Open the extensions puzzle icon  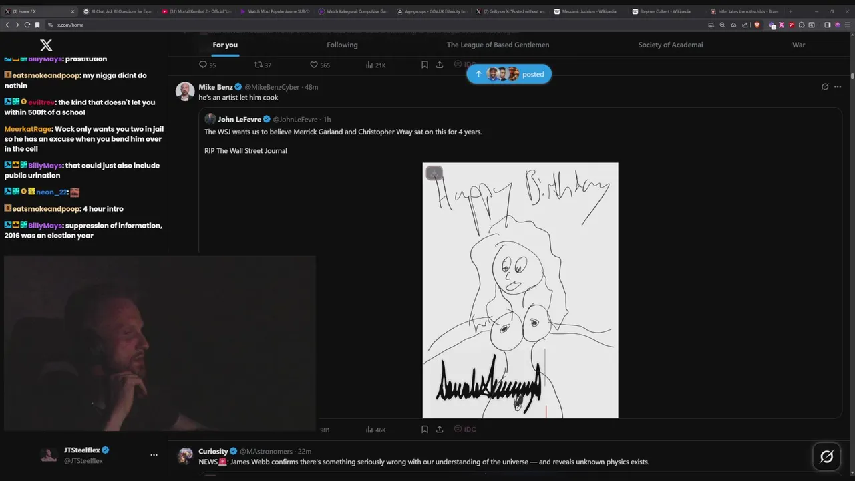(801, 25)
